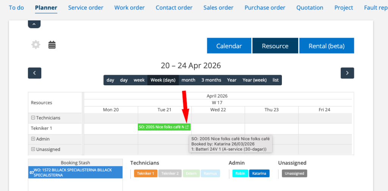Image resolution: width=388 pixels, height=191 pixels.
Task: Select the month time range
Action: 188,80
